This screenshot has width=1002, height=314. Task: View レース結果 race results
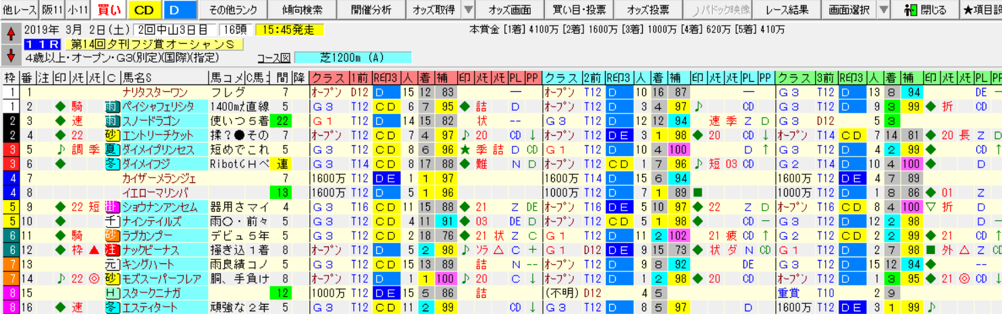pos(787,10)
